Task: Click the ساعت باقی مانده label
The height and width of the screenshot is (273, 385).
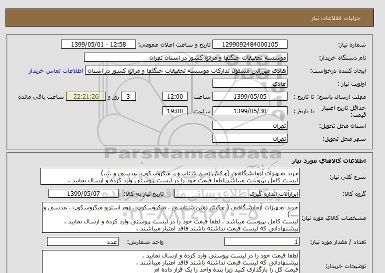Action: pos(41,97)
